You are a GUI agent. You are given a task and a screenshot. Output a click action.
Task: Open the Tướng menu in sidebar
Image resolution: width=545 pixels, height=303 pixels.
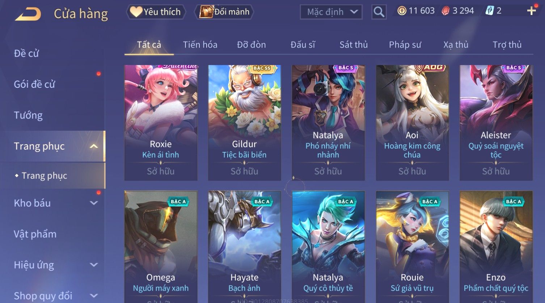pos(28,116)
